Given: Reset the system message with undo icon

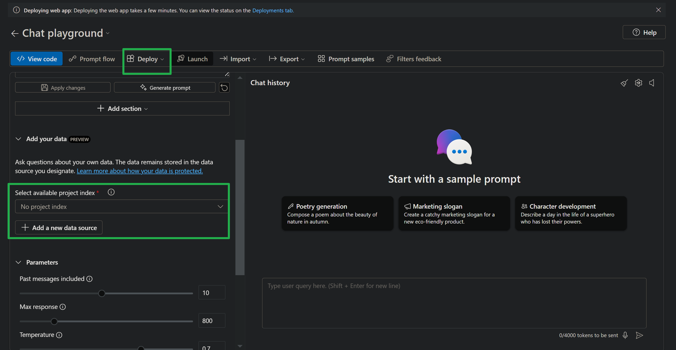Looking at the screenshot, I should click(224, 87).
